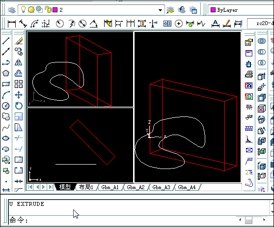Select the Line drawing tool
The image size is (274, 227).
click(x=6, y=41)
